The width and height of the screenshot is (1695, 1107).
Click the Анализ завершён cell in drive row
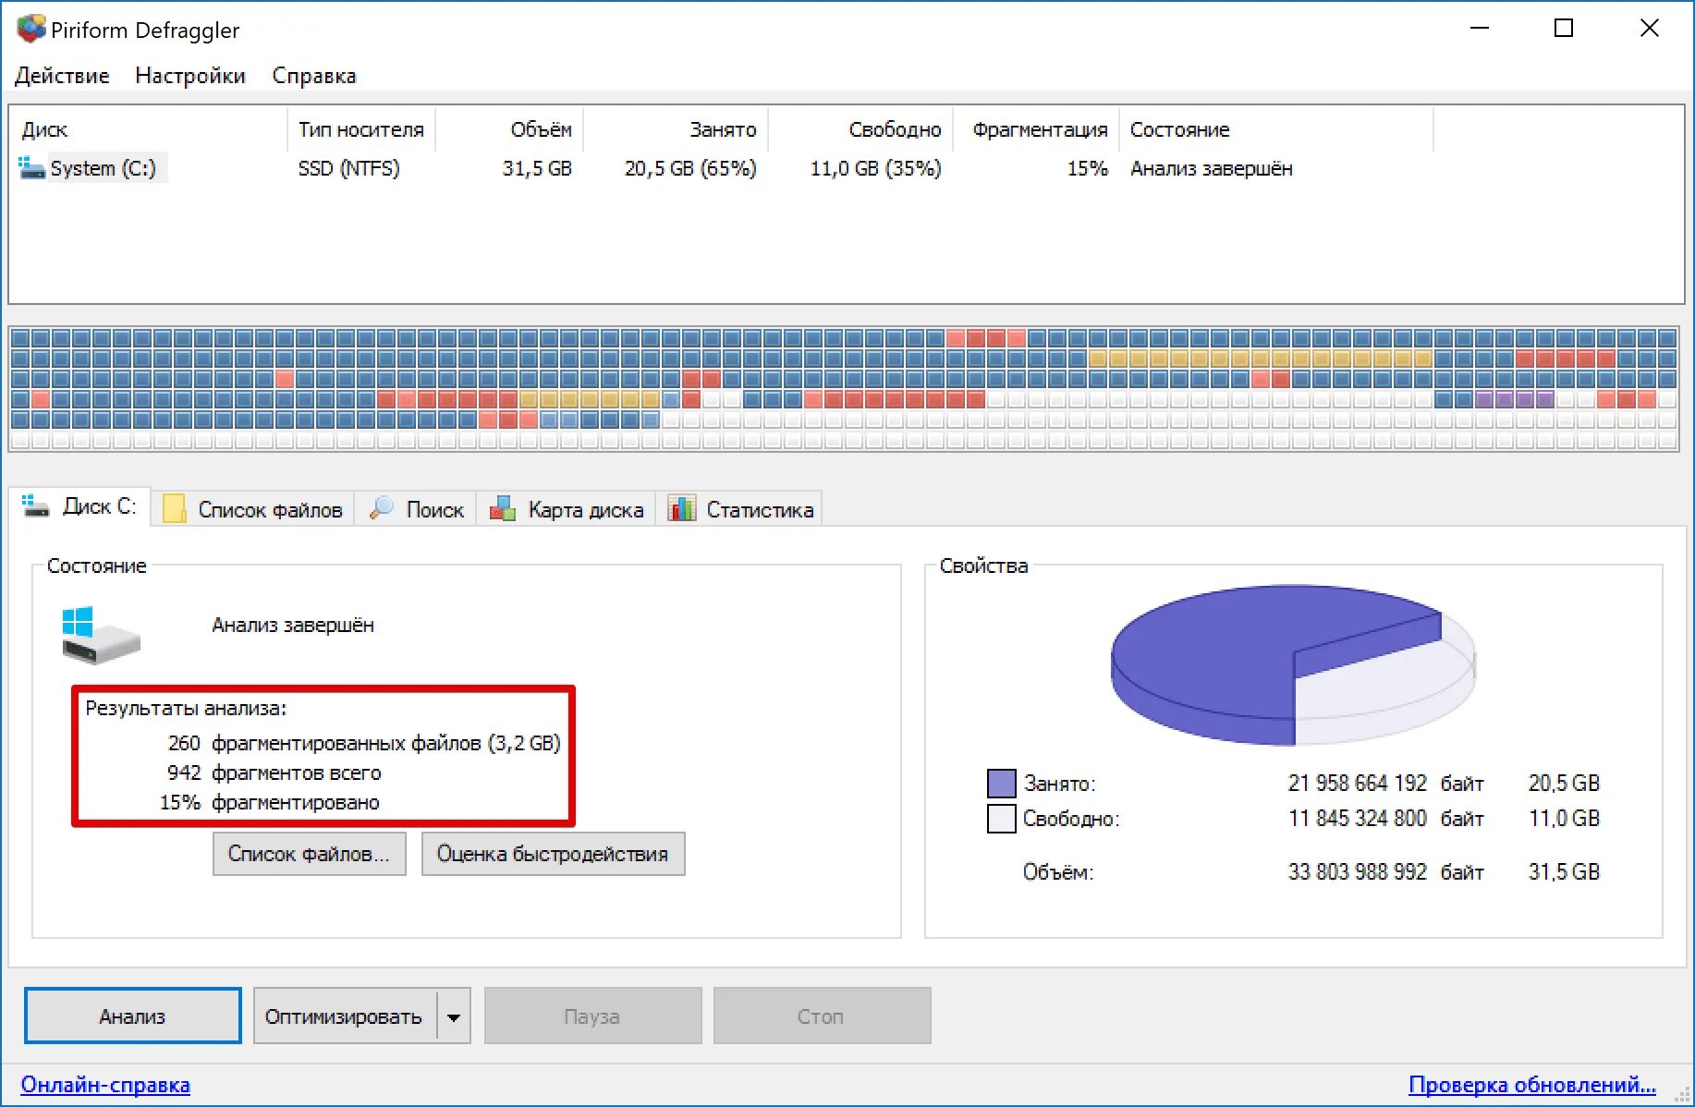1212,168
